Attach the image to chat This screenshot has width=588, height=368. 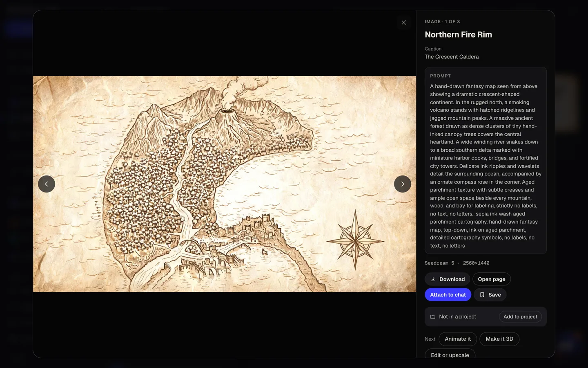click(x=448, y=295)
